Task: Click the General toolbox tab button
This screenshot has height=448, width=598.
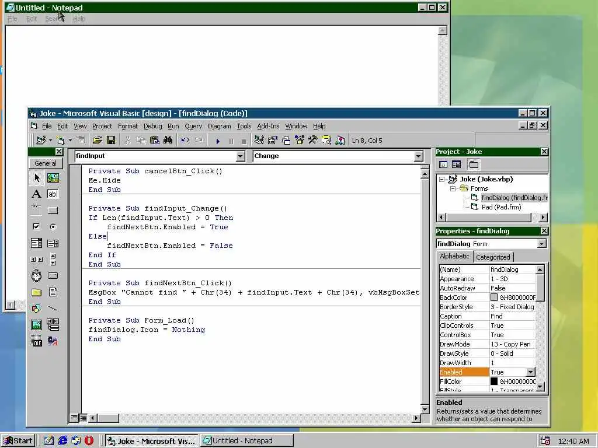Action: (46, 163)
